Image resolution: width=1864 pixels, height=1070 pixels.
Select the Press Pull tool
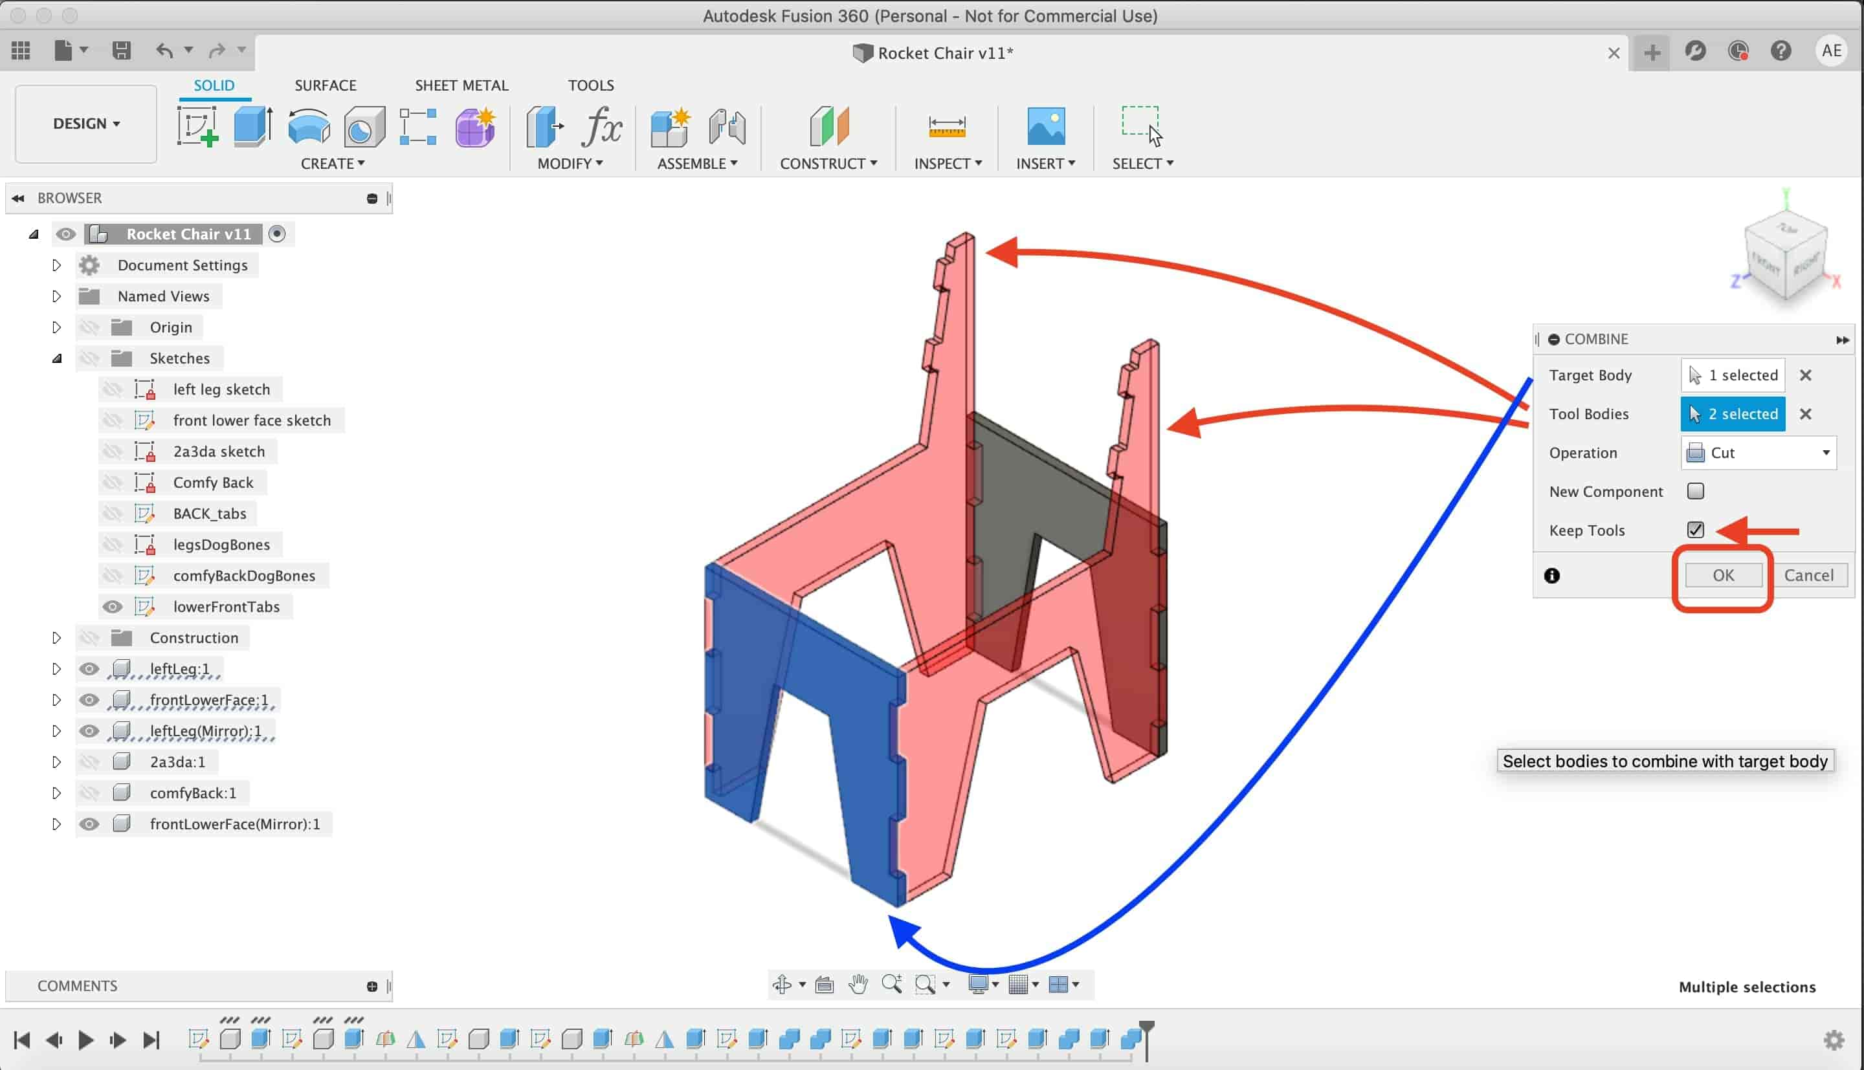[544, 126]
